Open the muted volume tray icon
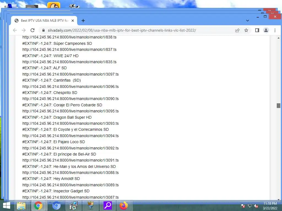Image resolution: width=282 pixels, height=211 pixels. click(256, 206)
